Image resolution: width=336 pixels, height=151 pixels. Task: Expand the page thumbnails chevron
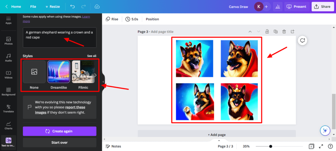coord(219,141)
